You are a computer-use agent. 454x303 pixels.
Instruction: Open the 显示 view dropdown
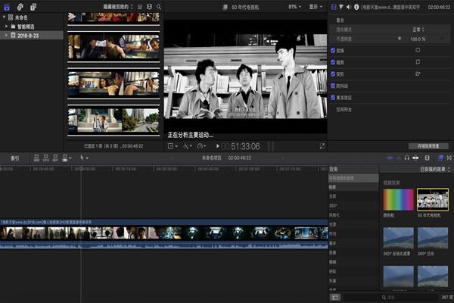(x=316, y=7)
